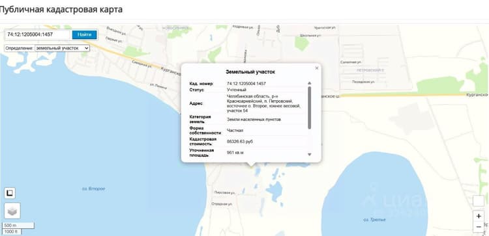Click the Земельный участок popup title

[250, 72]
